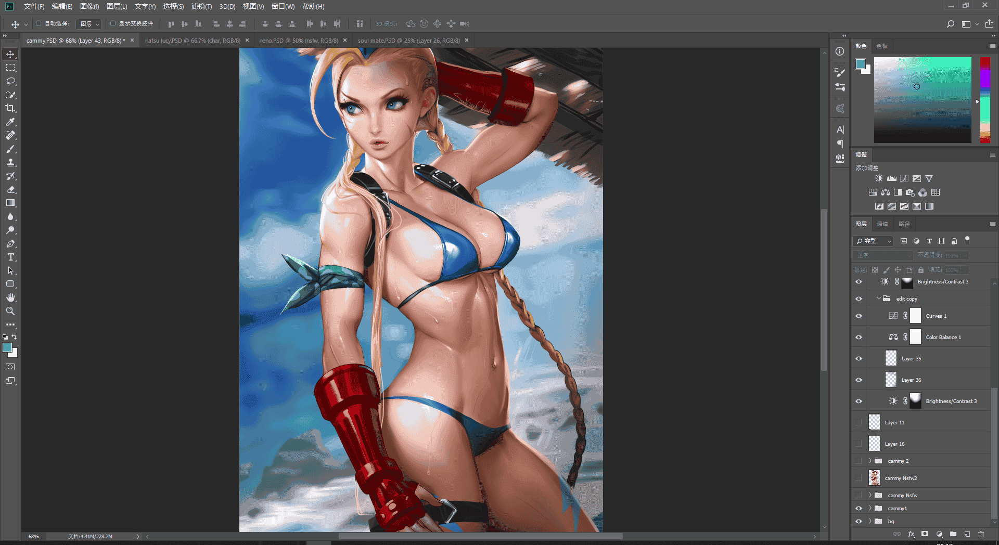Tick the 显示变换控件 checkbox

[x=113, y=23]
